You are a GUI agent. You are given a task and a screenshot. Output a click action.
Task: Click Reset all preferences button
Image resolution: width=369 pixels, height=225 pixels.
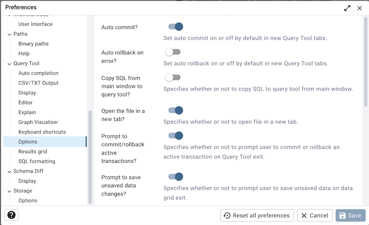[x=257, y=215]
